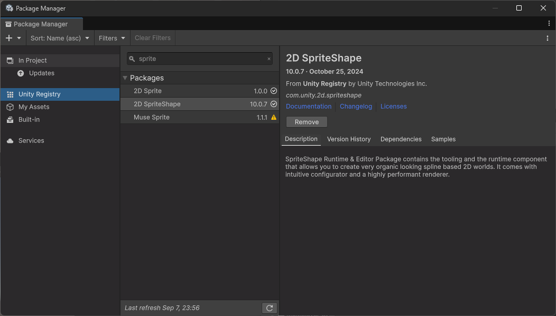
Task: Click the refresh package list button
Action: [x=270, y=308]
